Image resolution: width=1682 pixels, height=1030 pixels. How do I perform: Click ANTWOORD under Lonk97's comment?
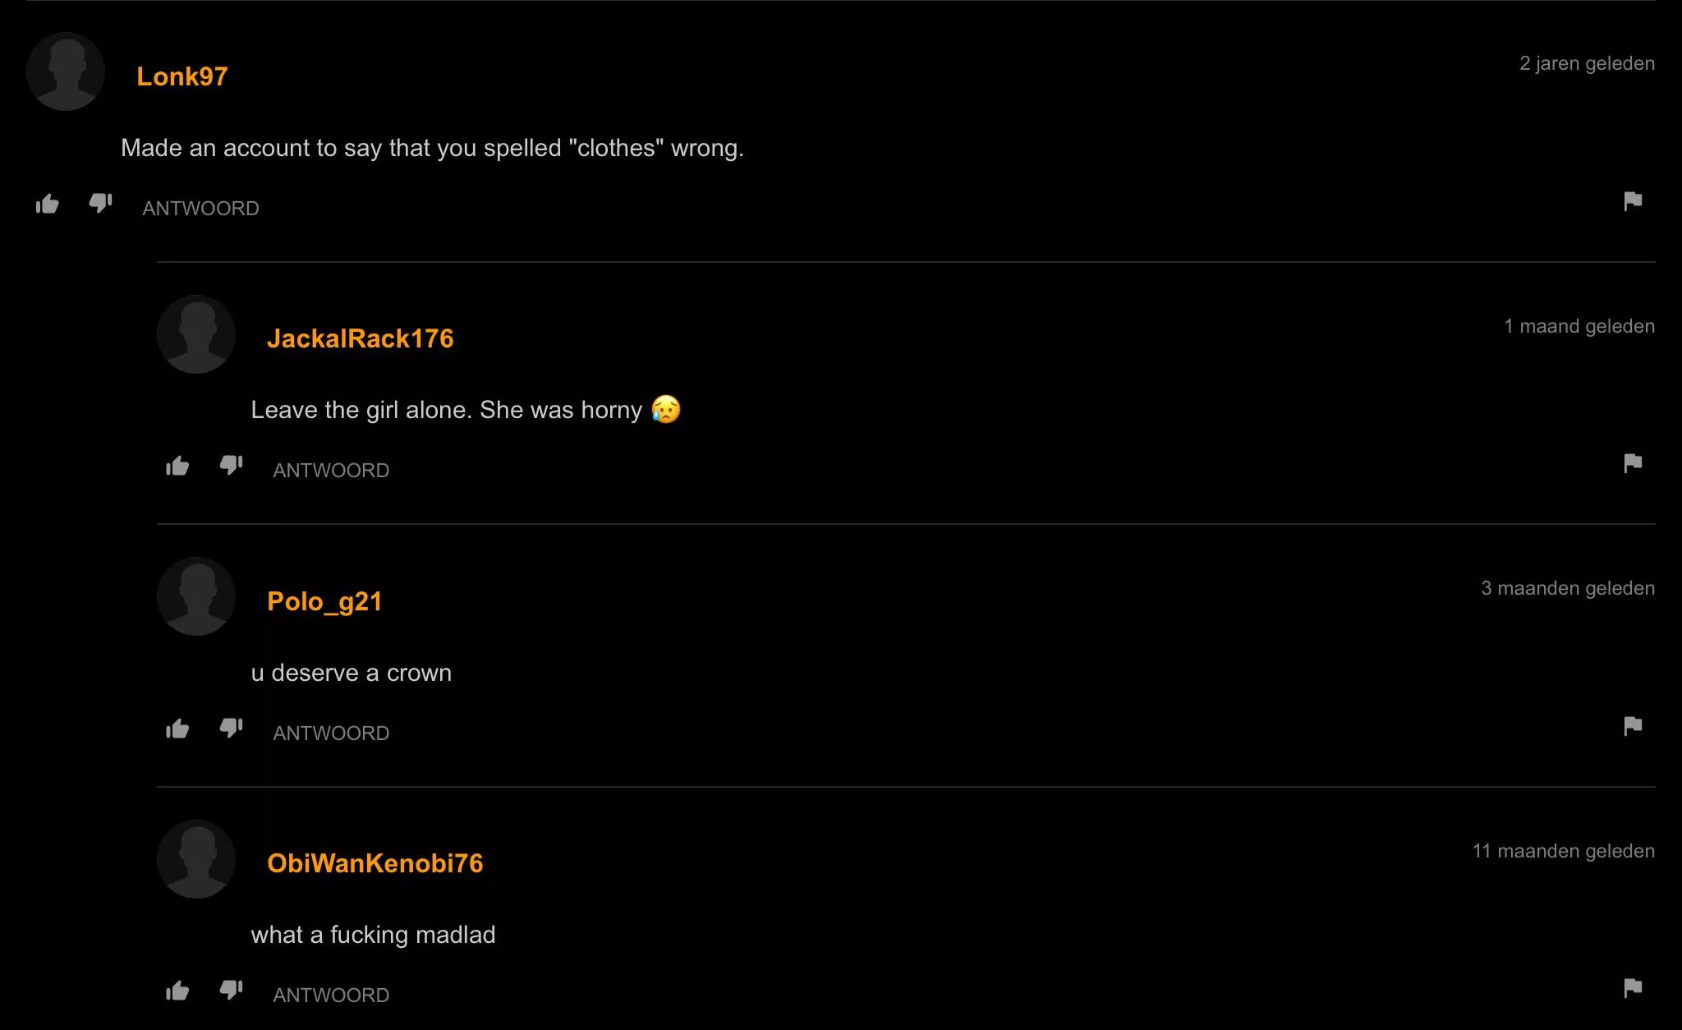click(x=200, y=209)
